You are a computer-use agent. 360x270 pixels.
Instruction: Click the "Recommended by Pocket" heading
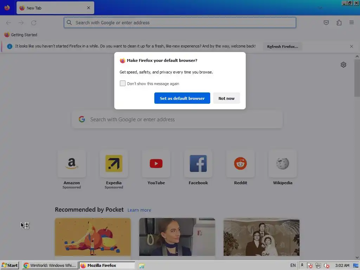(x=89, y=210)
